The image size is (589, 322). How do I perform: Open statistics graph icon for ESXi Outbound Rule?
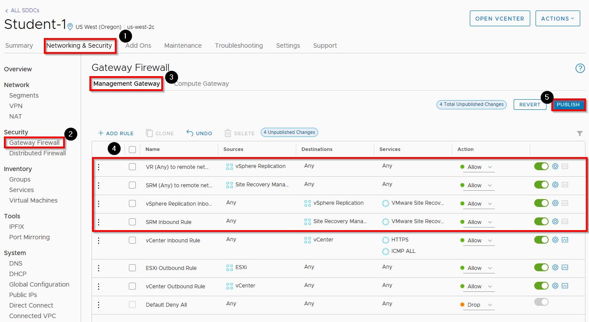[565, 267]
